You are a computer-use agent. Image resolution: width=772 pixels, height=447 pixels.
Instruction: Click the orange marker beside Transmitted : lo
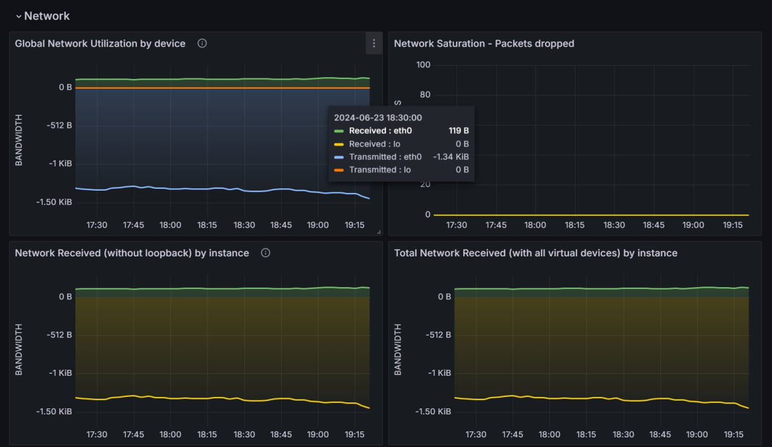[x=338, y=170]
